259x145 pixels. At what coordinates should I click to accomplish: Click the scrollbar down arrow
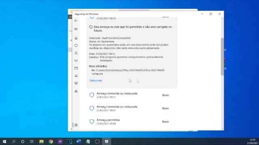(222, 129)
